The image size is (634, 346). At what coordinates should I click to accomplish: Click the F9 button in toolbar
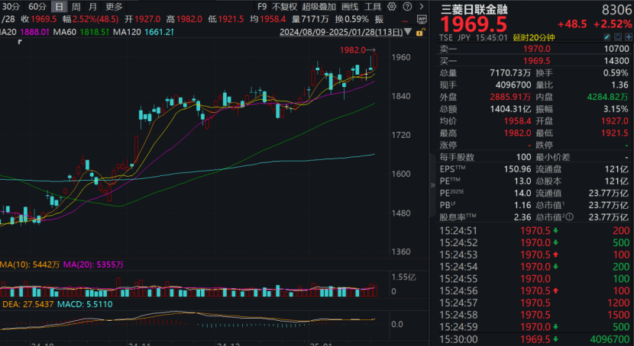[x=261, y=6]
